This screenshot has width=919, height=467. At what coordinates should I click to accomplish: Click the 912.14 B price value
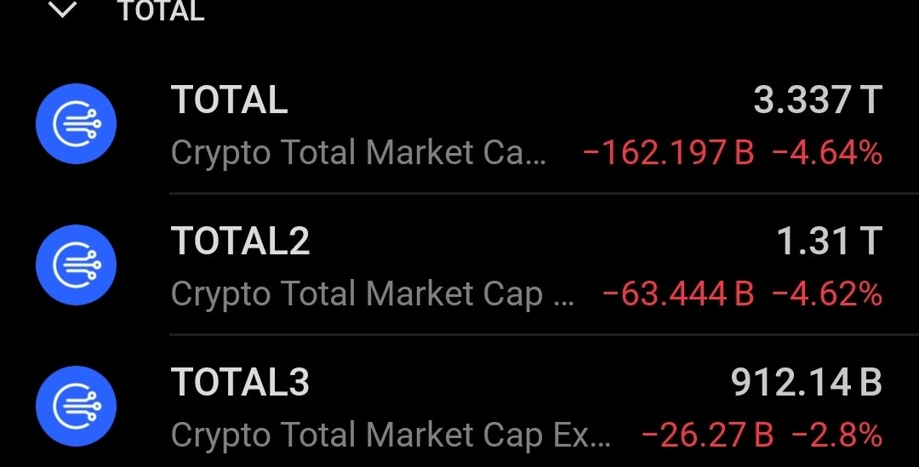point(806,382)
